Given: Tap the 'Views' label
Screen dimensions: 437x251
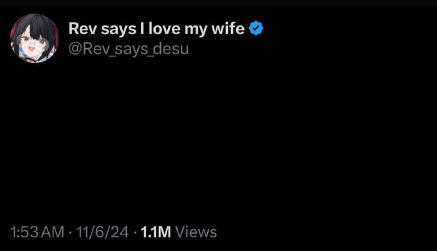Looking at the screenshot, I should point(196,232).
